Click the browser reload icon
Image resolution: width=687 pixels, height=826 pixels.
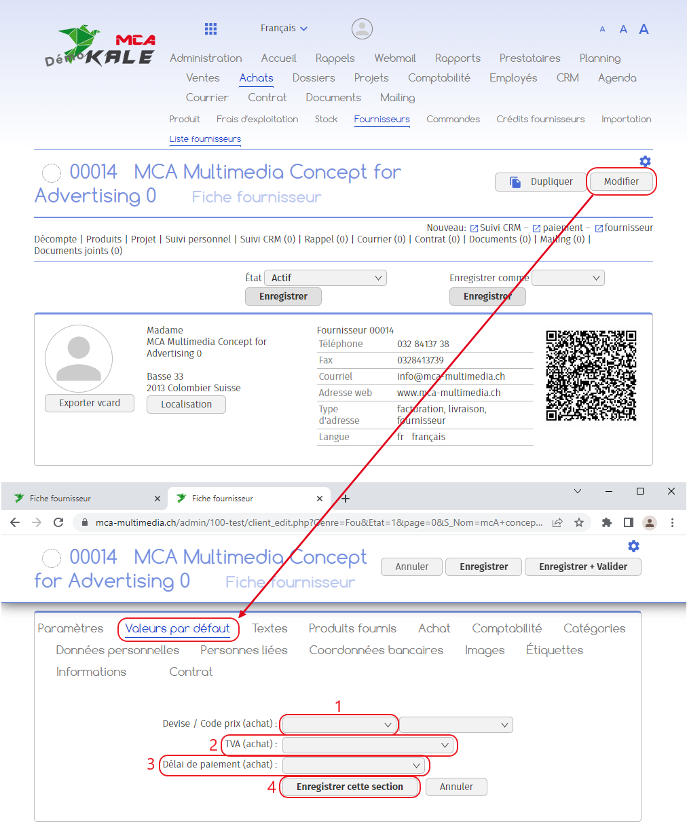[x=58, y=522]
